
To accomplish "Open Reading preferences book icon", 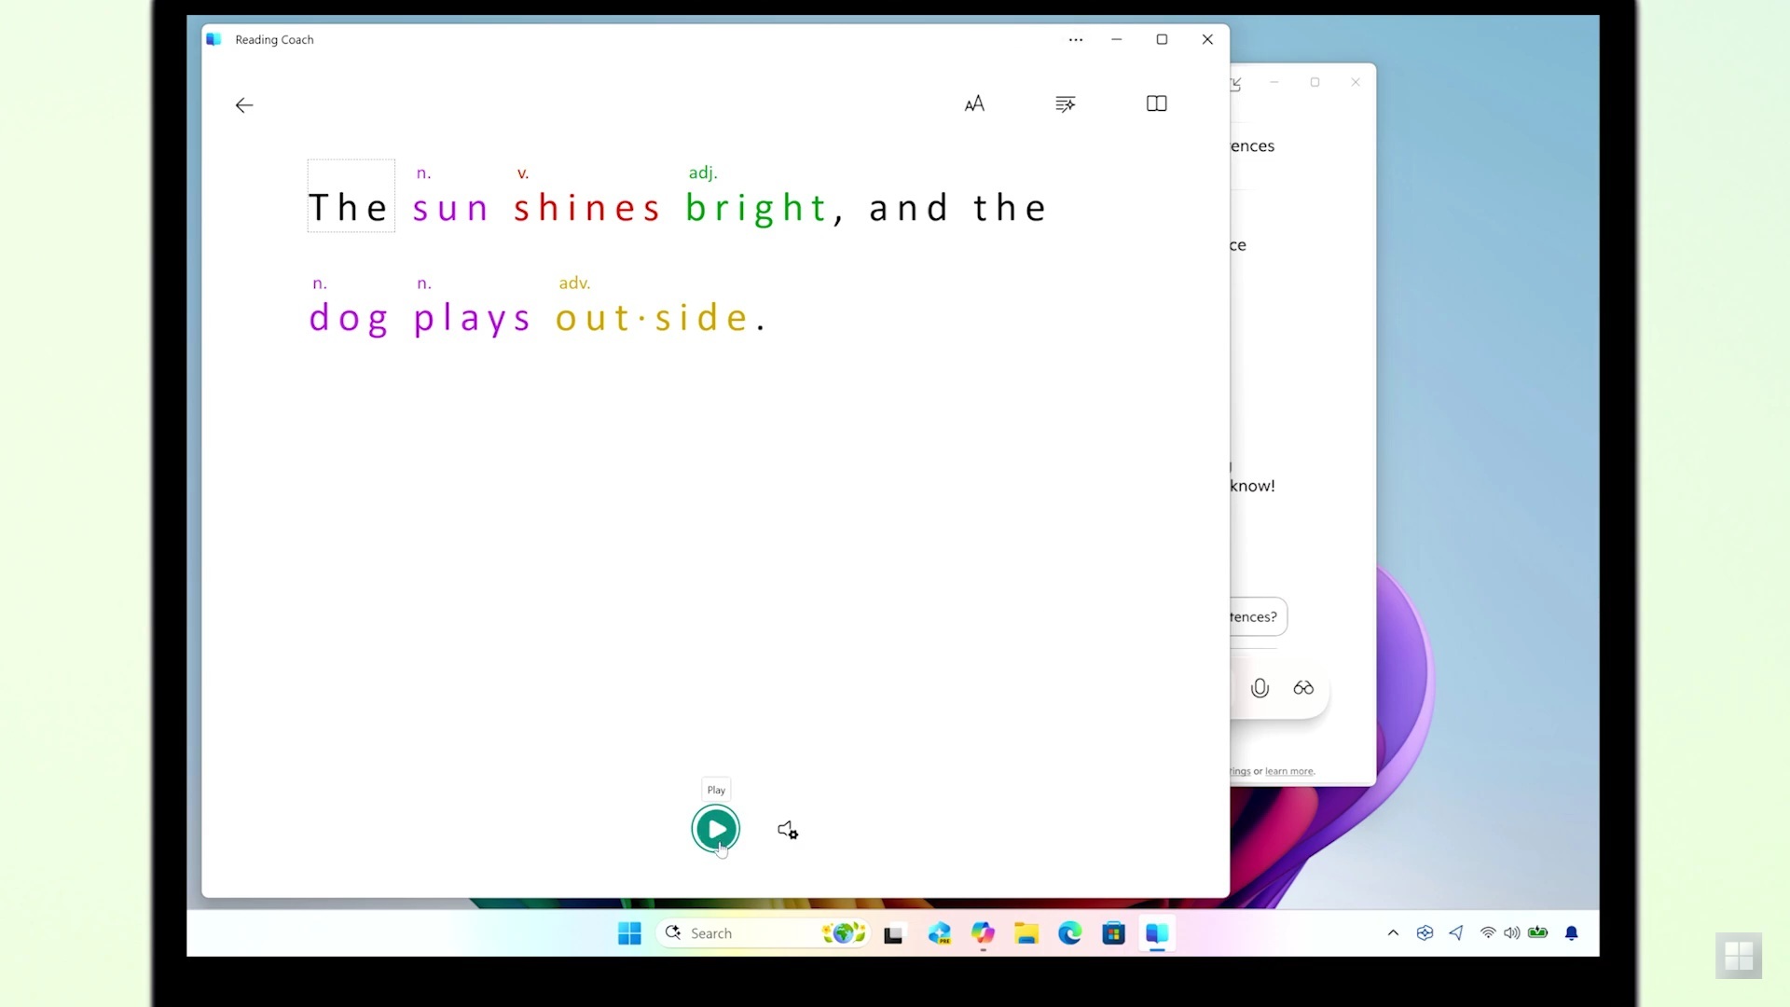I will [1157, 103].
